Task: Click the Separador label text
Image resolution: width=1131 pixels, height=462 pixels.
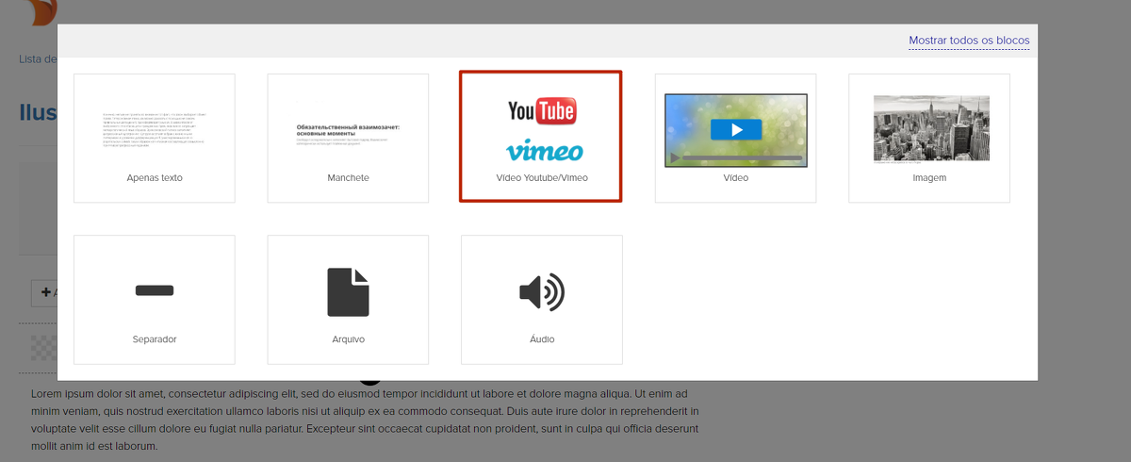Action: [155, 339]
